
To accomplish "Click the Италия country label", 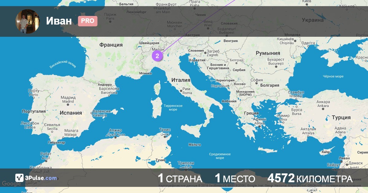I will pos(181,80).
